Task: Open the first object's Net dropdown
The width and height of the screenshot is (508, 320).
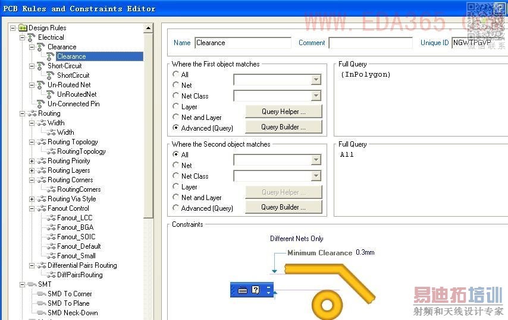Action: coord(315,80)
